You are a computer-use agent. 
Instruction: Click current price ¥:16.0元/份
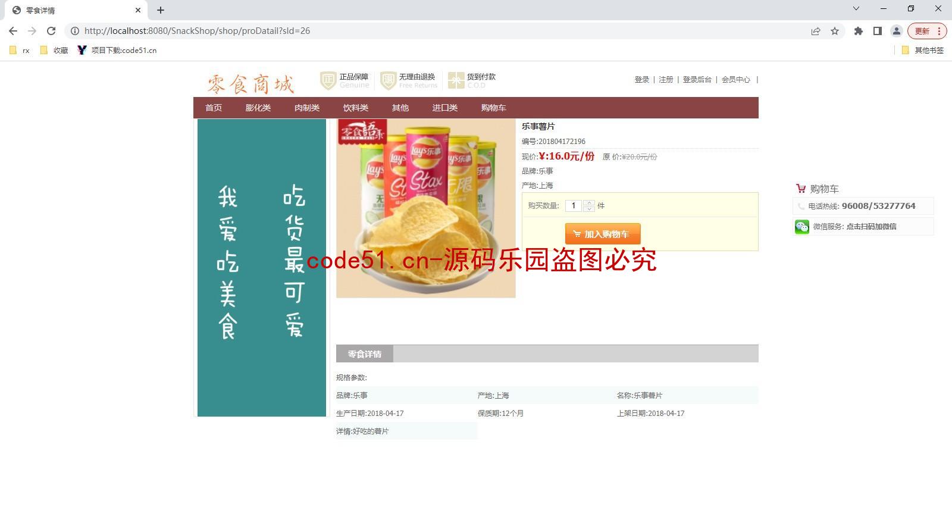click(x=566, y=157)
